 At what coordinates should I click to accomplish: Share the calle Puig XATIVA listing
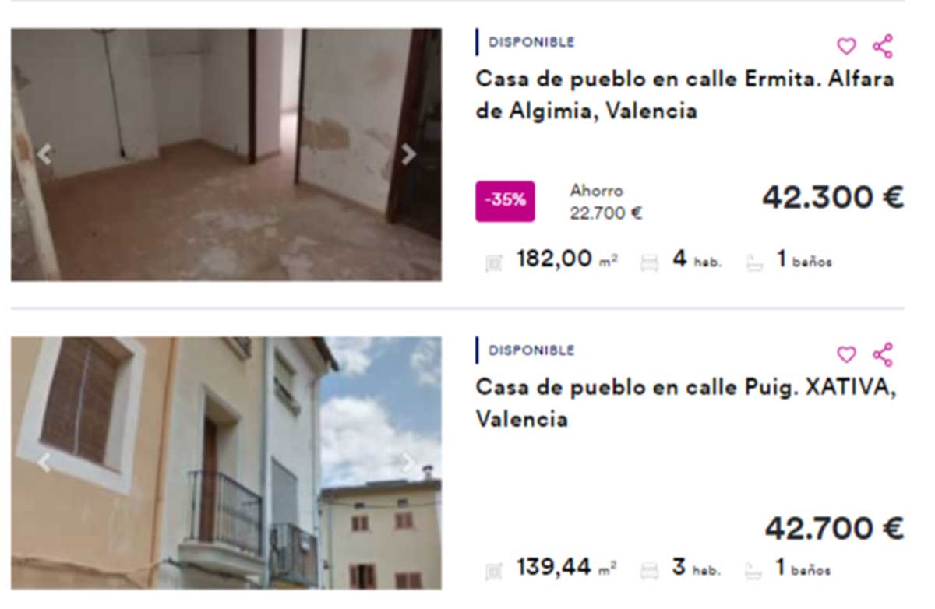click(x=883, y=355)
